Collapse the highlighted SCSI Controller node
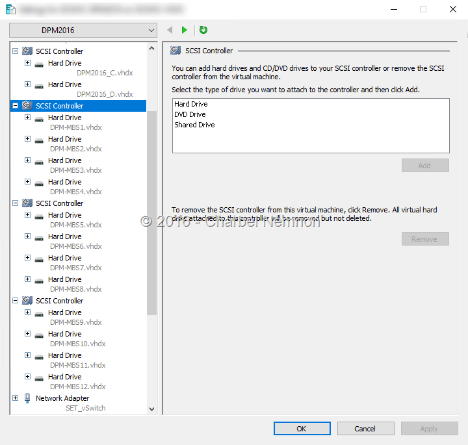The width and height of the screenshot is (468, 445). 15,106
